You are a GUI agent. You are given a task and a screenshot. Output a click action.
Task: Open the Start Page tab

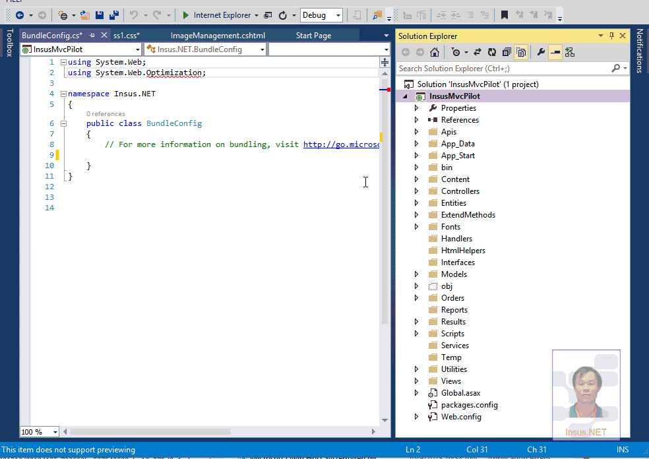coord(313,36)
